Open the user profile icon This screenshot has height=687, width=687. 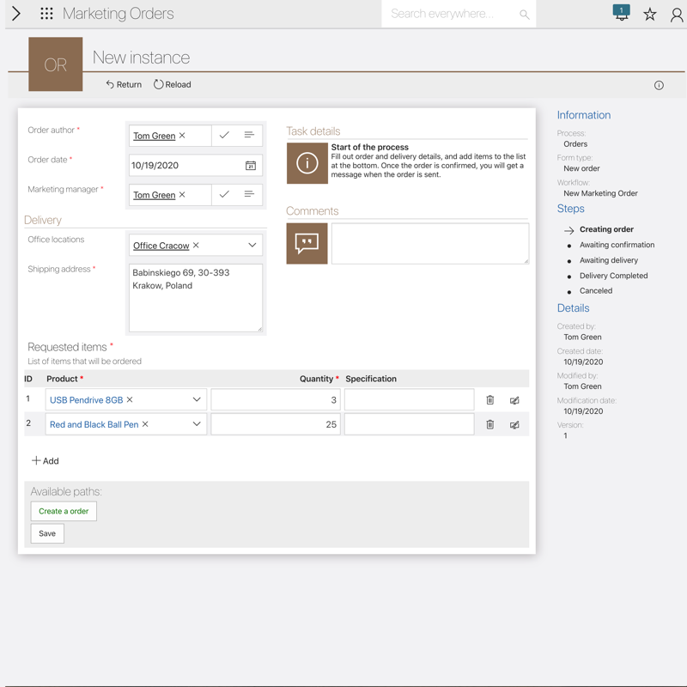click(x=677, y=15)
